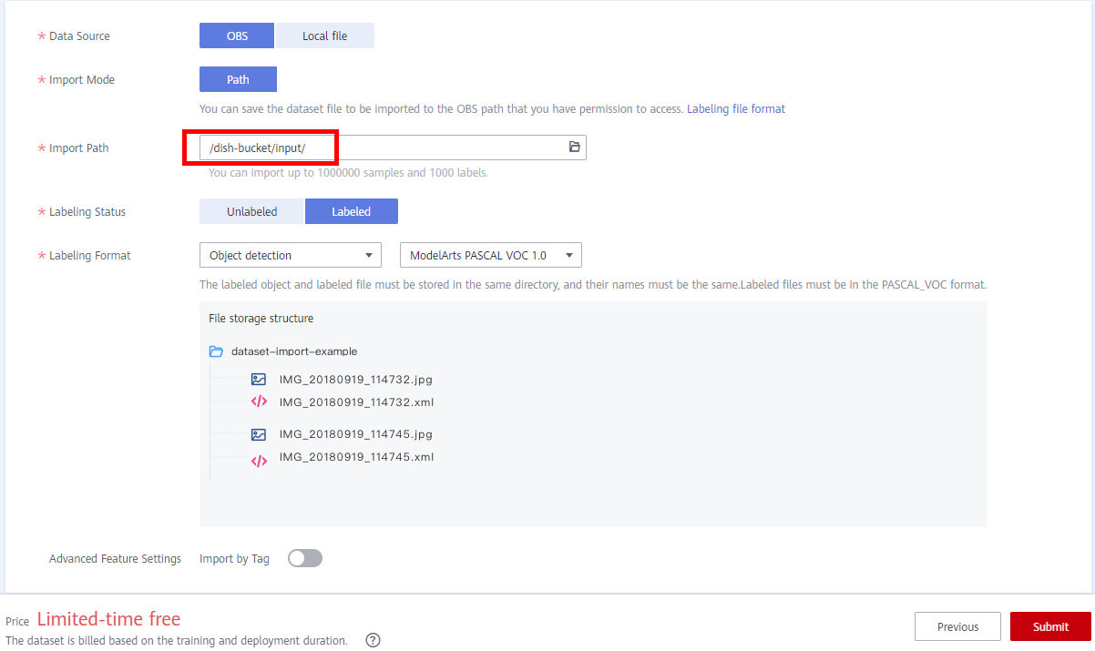
Task: Click image icon beside IMG_20180919_114745.jpg
Action: pos(259,435)
